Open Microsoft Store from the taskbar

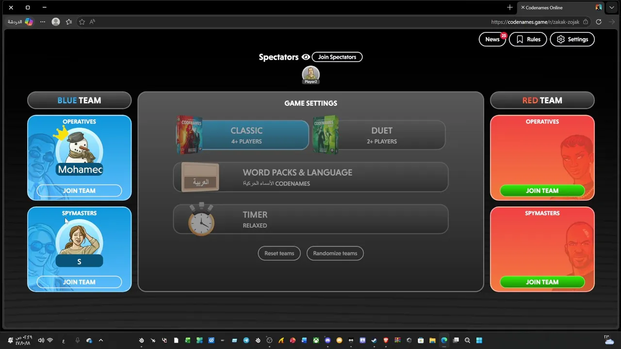pyautogui.click(x=421, y=340)
